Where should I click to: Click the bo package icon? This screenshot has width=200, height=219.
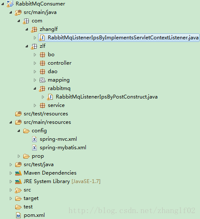(42, 55)
